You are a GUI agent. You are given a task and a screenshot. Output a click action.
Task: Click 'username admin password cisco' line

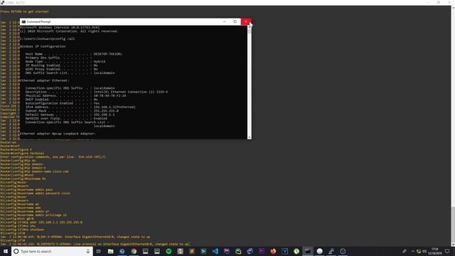point(35,193)
